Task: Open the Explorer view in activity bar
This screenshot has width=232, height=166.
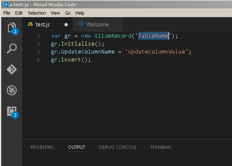Action: point(12,28)
